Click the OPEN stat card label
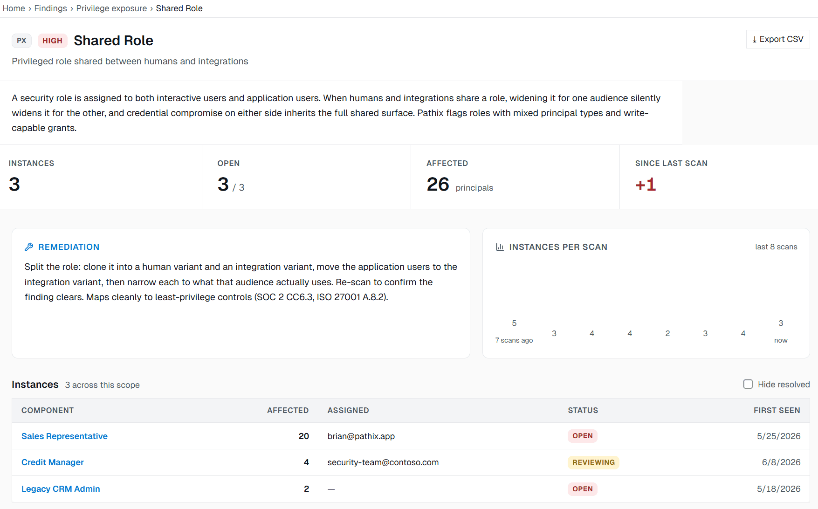 coord(228,163)
